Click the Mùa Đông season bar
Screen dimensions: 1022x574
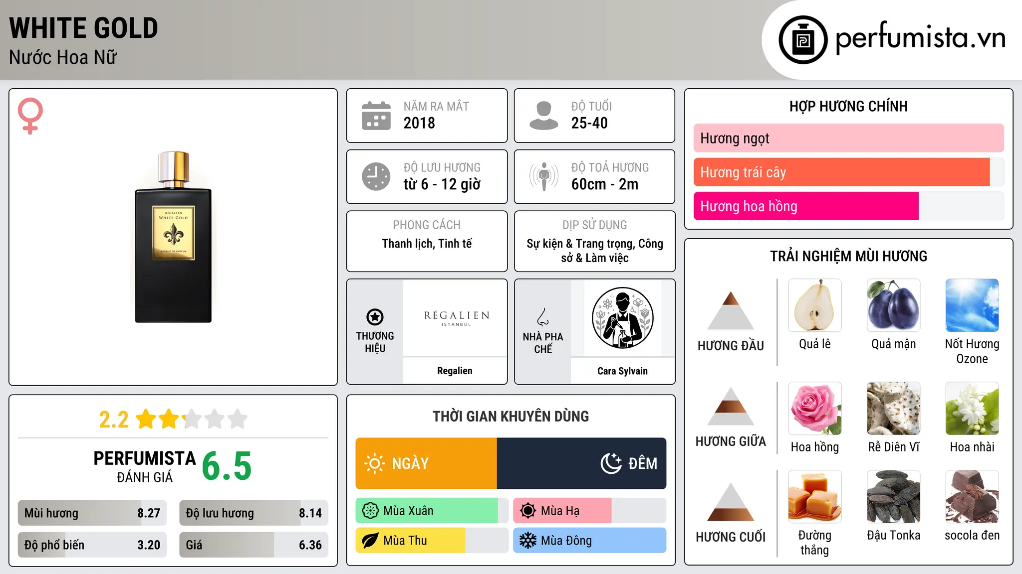[589, 541]
